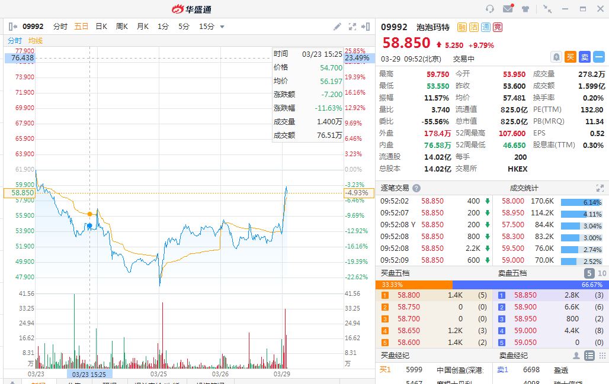Click the price alert bell icon
This screenshot has width=609, height=384.
(556, 57)
